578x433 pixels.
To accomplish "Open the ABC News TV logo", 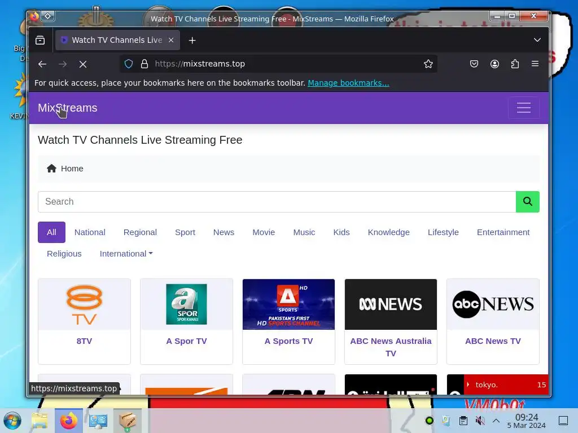I will (493, 304).
